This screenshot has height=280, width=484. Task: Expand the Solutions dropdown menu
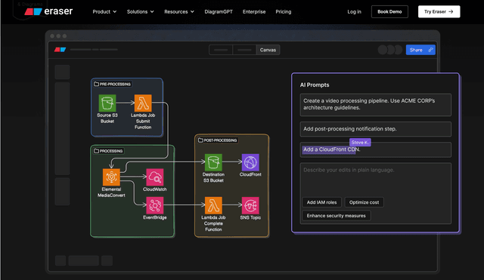tap(140, 12)
